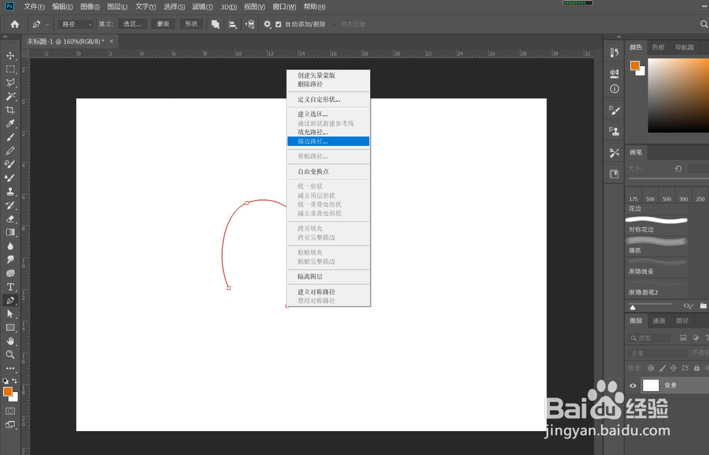Select the Pen tool in toolbar

10,300
